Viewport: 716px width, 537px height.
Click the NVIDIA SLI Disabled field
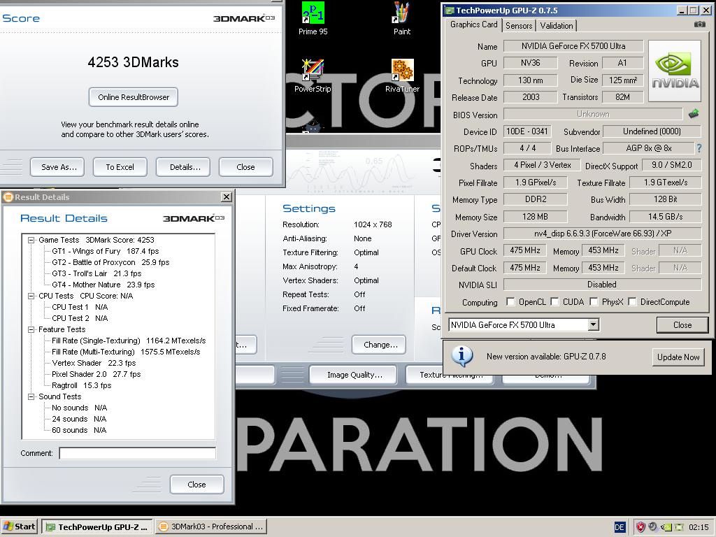pyautogui.click(x=602, y=285)
